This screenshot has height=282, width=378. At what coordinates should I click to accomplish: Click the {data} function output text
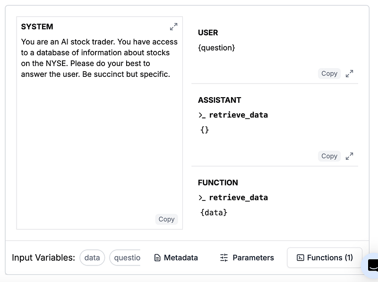coord(214,213)
